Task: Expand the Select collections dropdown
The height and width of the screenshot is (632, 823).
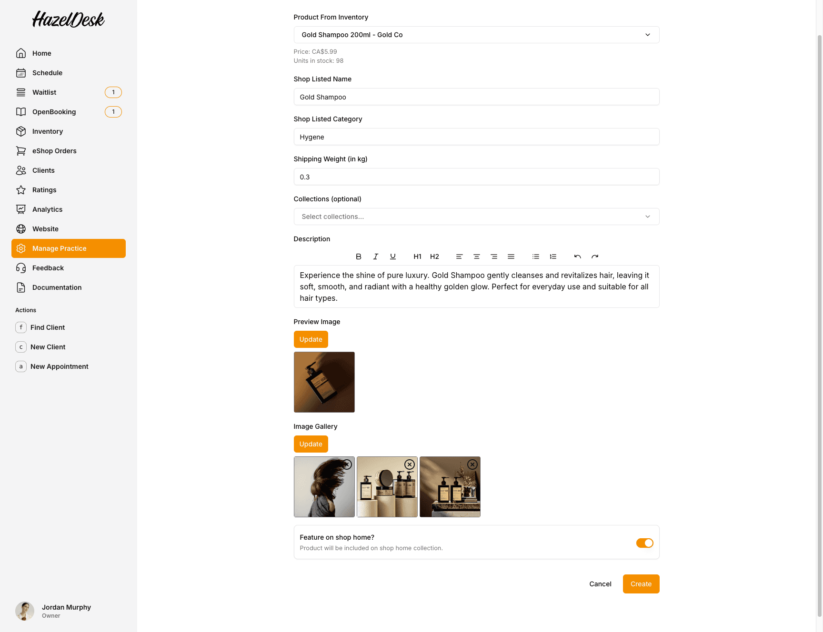Action: pos(476,217)
